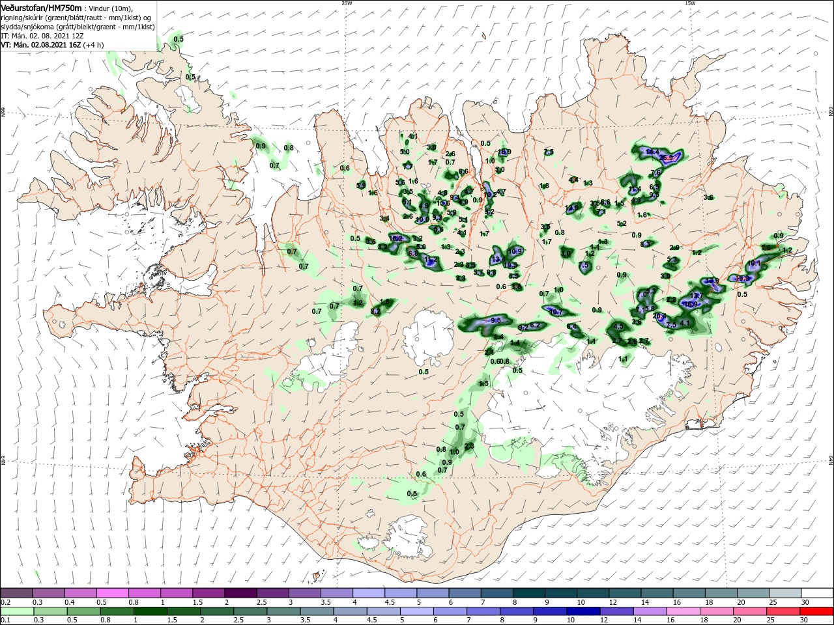The image size is (834, 625).
Task: Click the 7–8 periwinkle rain legend swatch
Action: pos(483,611)
